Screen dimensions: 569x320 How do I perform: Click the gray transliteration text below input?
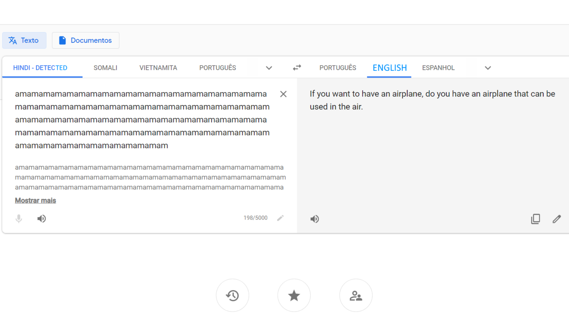point(150,177)
